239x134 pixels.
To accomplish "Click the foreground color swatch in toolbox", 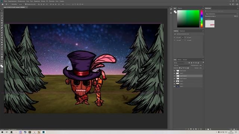I will pyautogui.click(x=1, y=66).
